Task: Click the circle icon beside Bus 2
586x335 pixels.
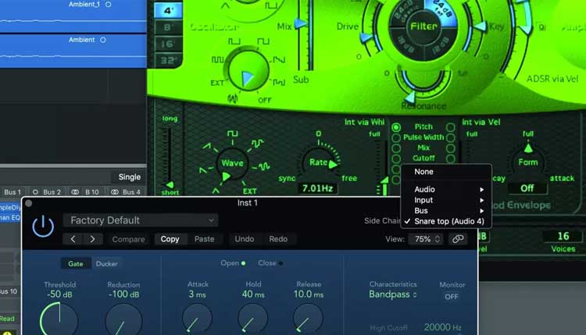Action: click(x=35, y=192)
